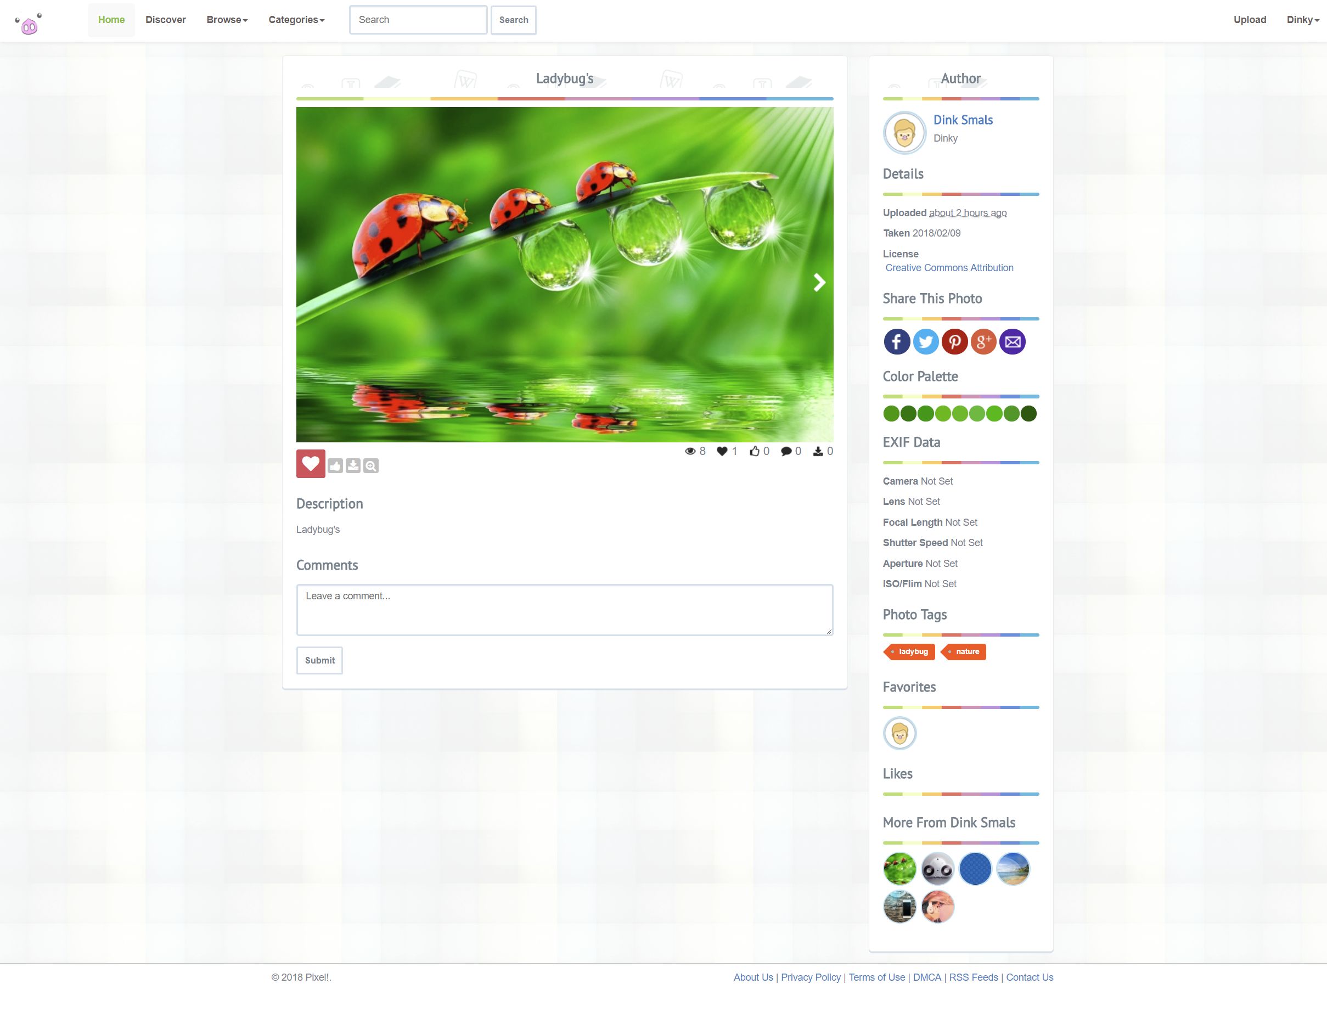1327x1012 pixels.
Task: Click the thumbs-up like button
Action: click(335, 465)
